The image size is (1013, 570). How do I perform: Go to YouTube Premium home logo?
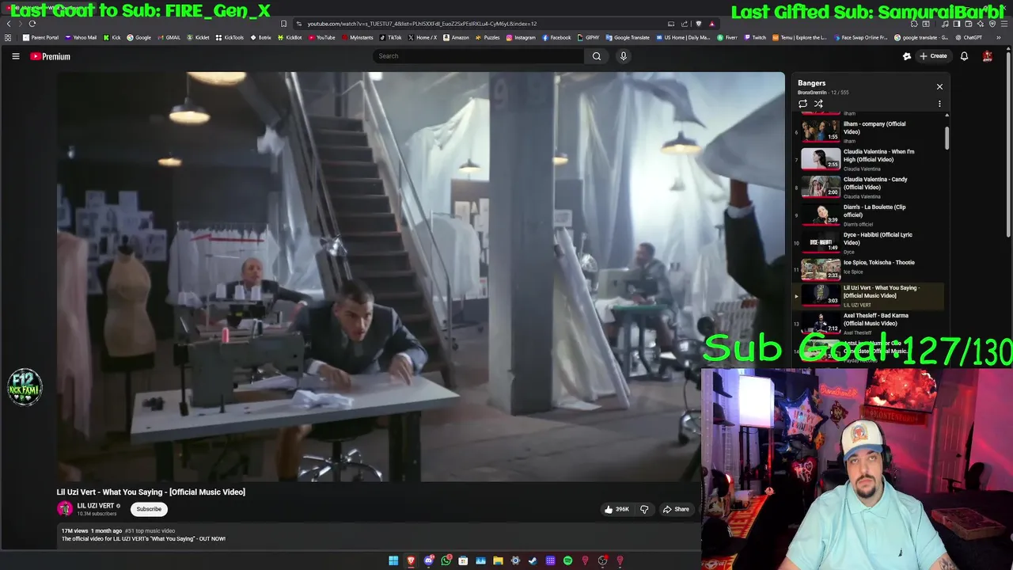pyautogui.click(x=51, y=56)
